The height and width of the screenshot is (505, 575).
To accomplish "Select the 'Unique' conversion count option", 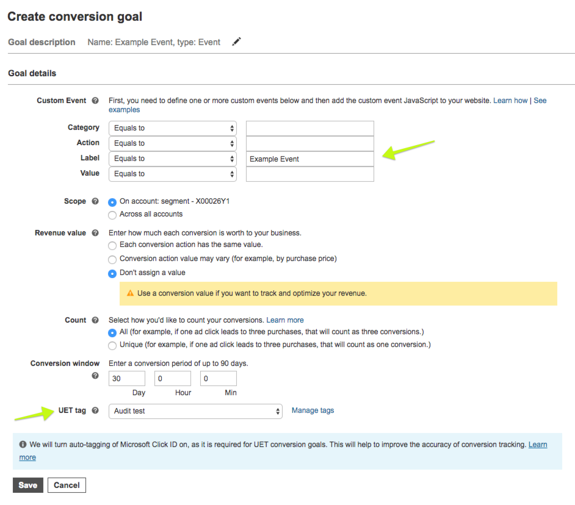I will (x=112, y=345).
